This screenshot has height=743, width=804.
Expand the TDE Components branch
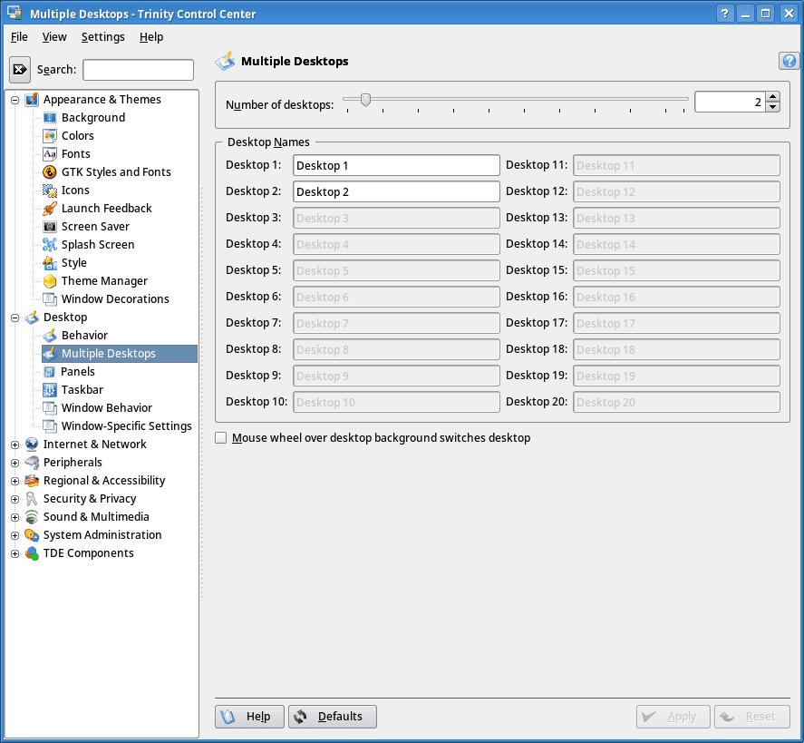coord(15,553)
